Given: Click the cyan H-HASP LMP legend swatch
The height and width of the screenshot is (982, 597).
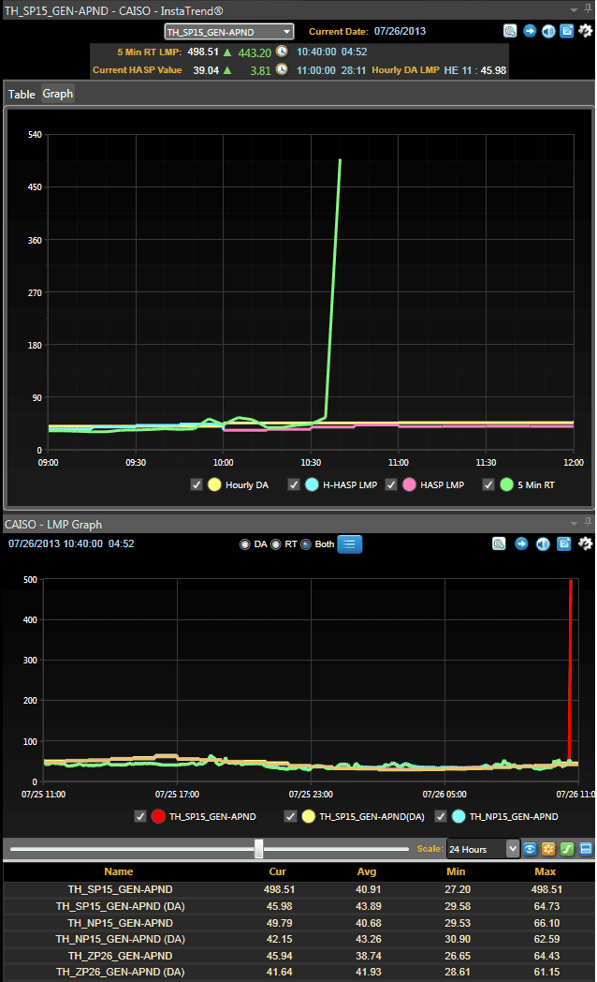Looking at the screenshot, I should 312,484.
